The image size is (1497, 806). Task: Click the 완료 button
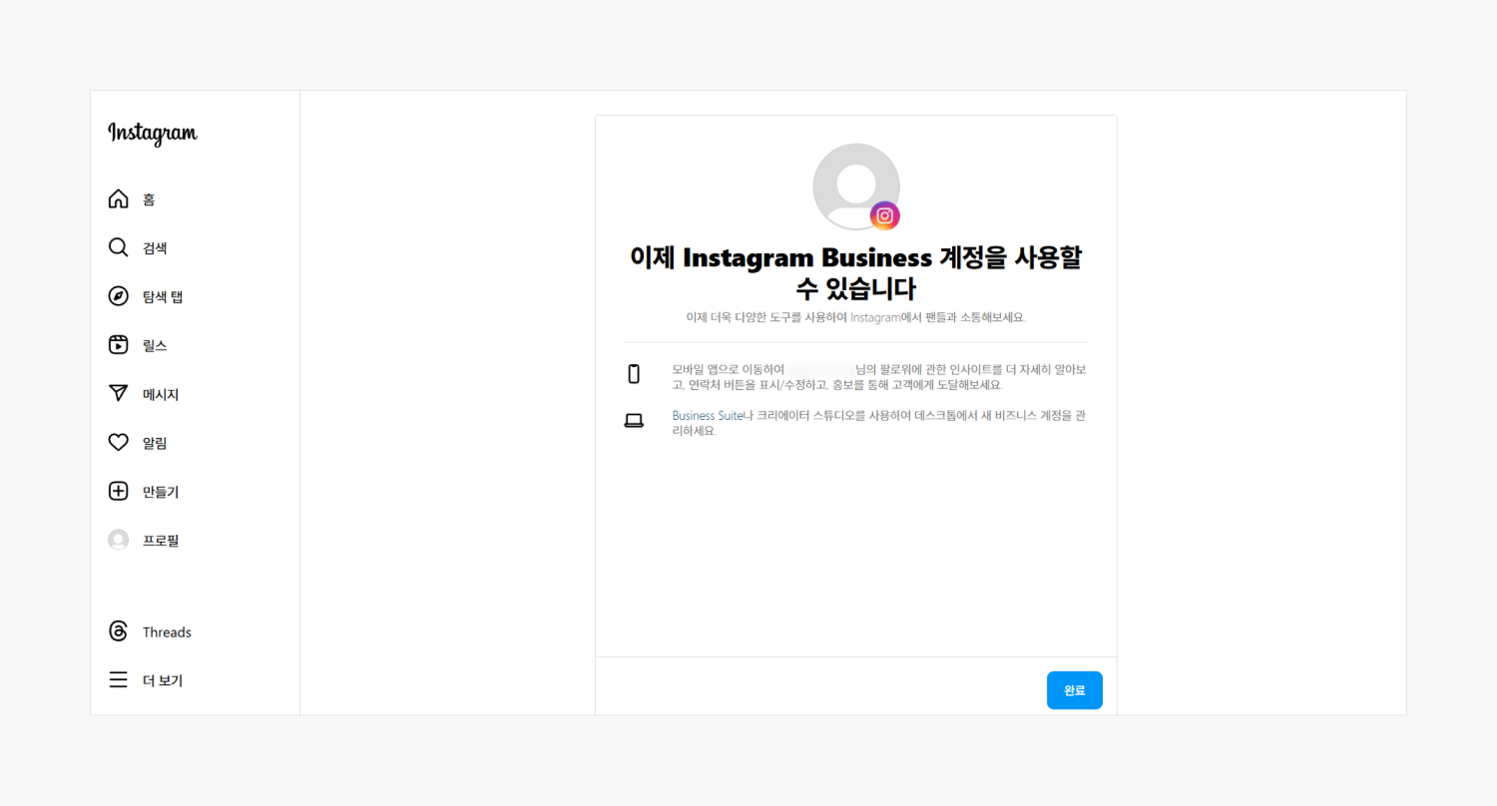tap(1075, 690)
